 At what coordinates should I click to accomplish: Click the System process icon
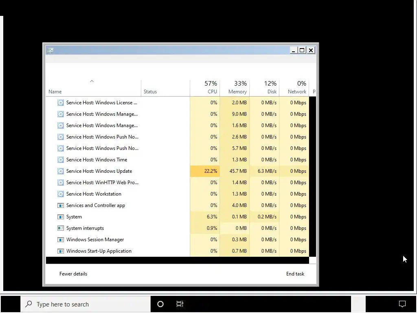(61, 217)
